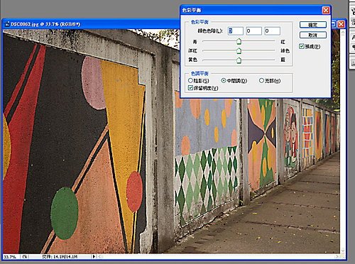Select the first color level input field

coord(236,31)
